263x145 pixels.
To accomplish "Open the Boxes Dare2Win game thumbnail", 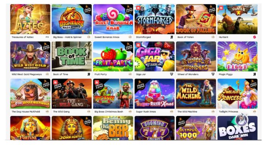I will tap(237, 128).
